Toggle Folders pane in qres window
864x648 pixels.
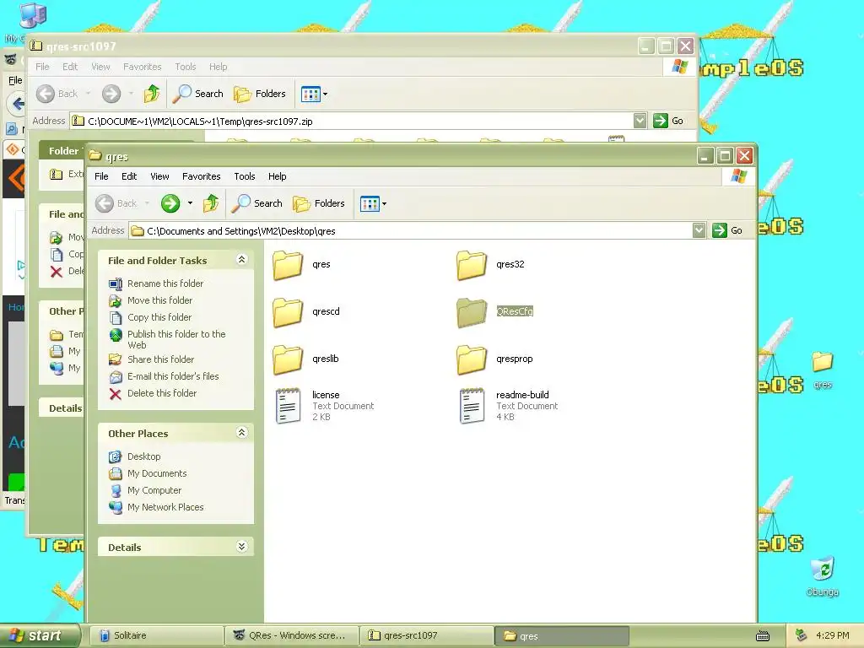[x=318, y=203]
